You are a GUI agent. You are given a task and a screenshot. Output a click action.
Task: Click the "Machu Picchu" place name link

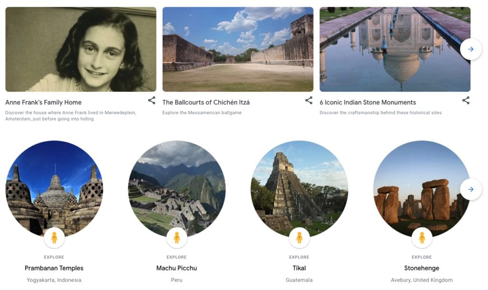pos(176,268)
